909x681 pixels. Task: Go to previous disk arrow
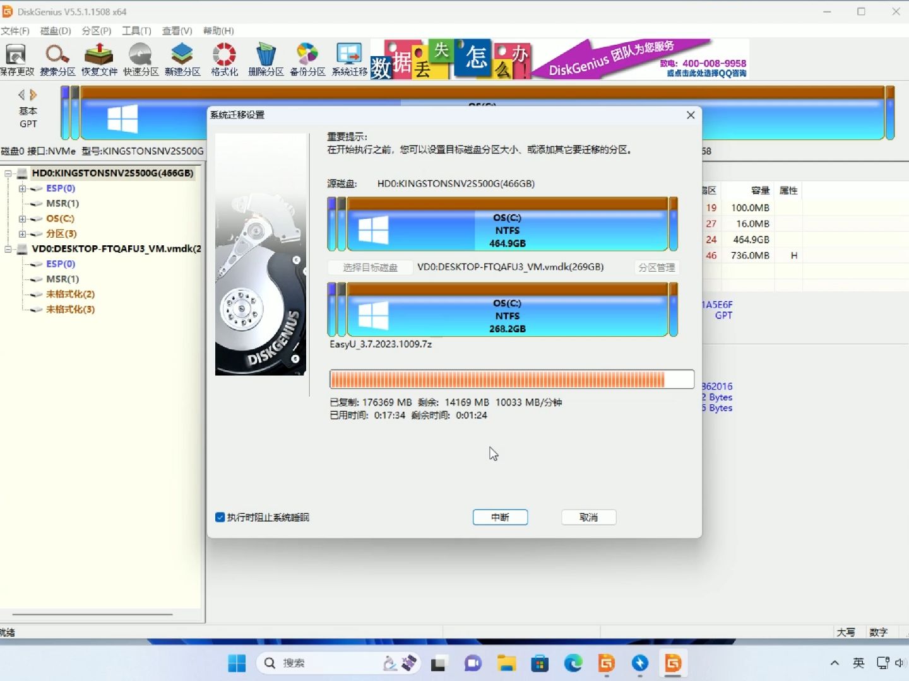coord(21,95)
